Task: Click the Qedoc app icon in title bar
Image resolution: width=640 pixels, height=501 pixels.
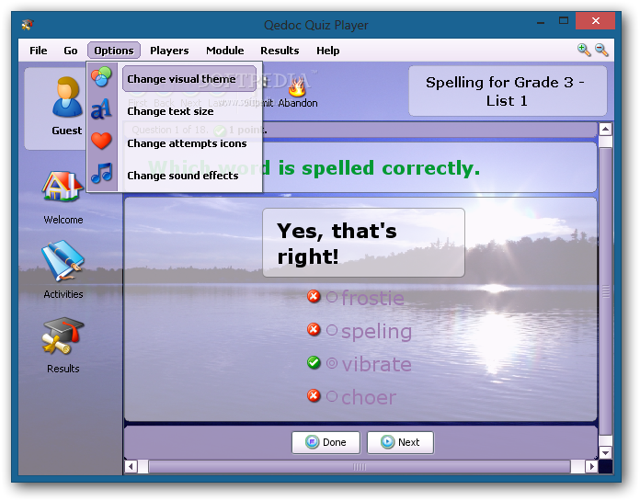Action: tap(28, 25)
